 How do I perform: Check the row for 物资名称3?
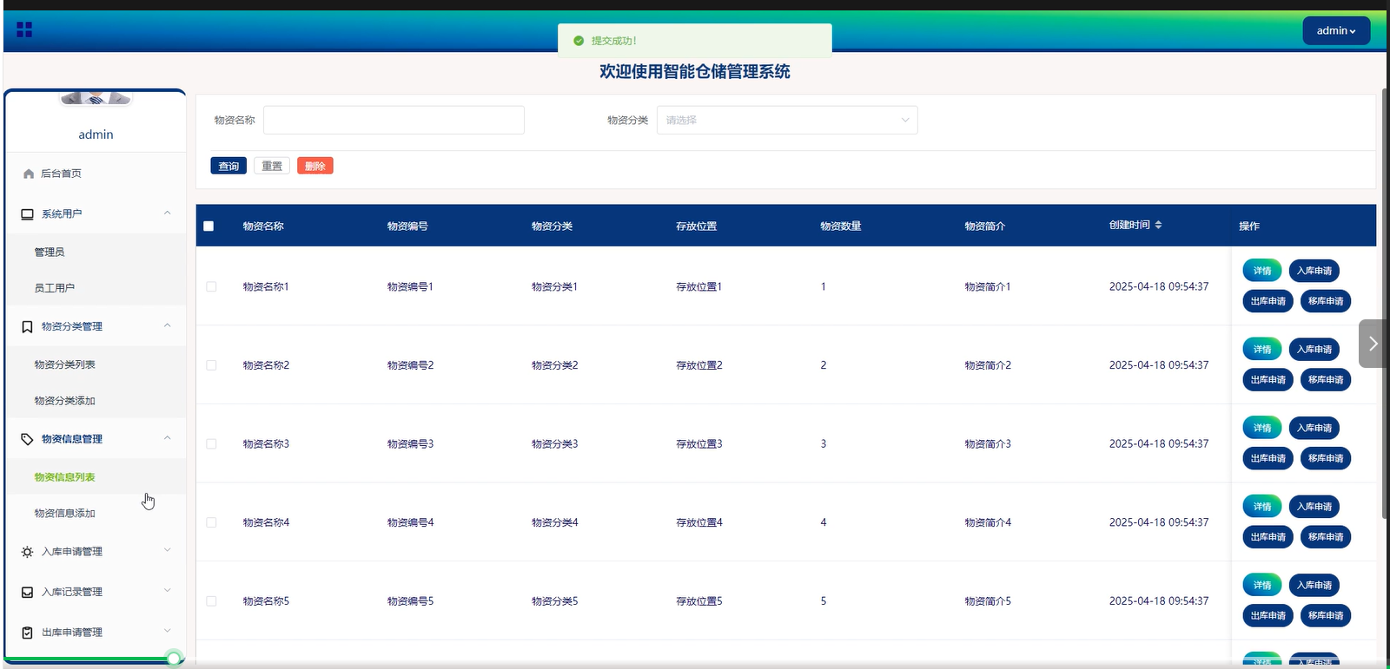pyautogui.click(x=211, y=443)
